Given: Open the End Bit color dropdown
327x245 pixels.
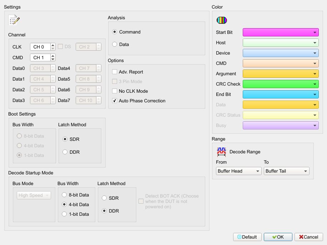Looking at the screenshot, I should tap(281, 95).
